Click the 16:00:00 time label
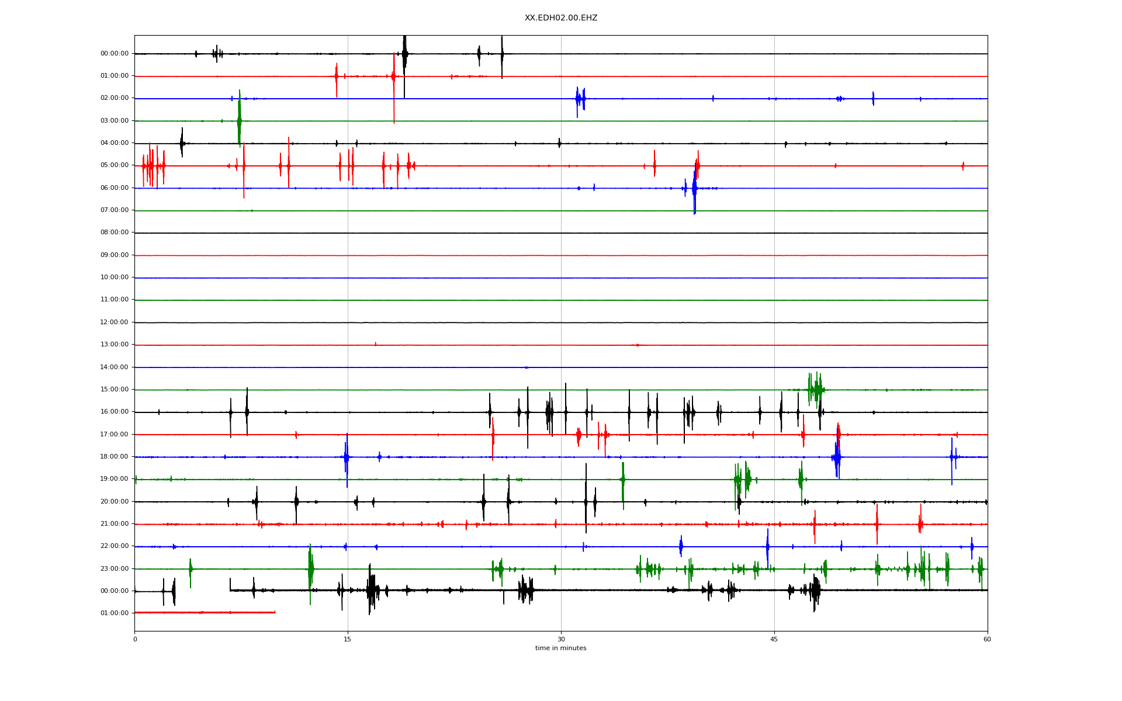Image resolution: width=1122 pixels, height=701 pixels. pyautogui.click(x=115, y=412)
